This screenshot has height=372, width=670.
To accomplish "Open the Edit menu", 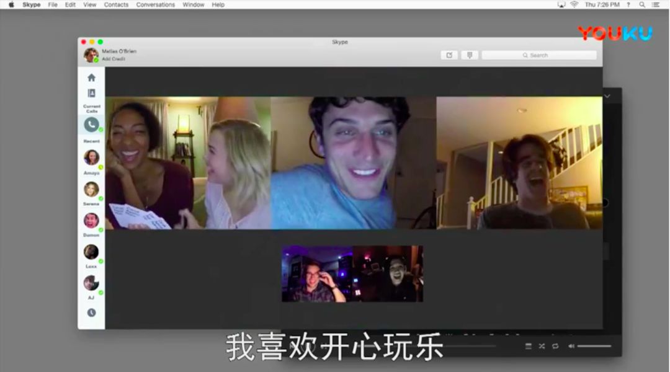I will pos(70,5).
